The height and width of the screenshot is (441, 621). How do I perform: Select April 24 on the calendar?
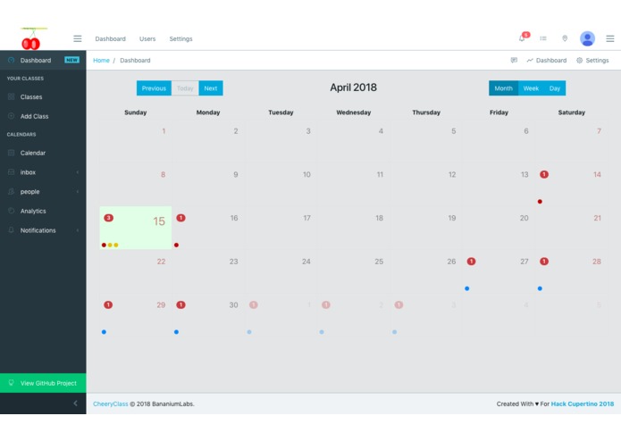coord(281,271)
